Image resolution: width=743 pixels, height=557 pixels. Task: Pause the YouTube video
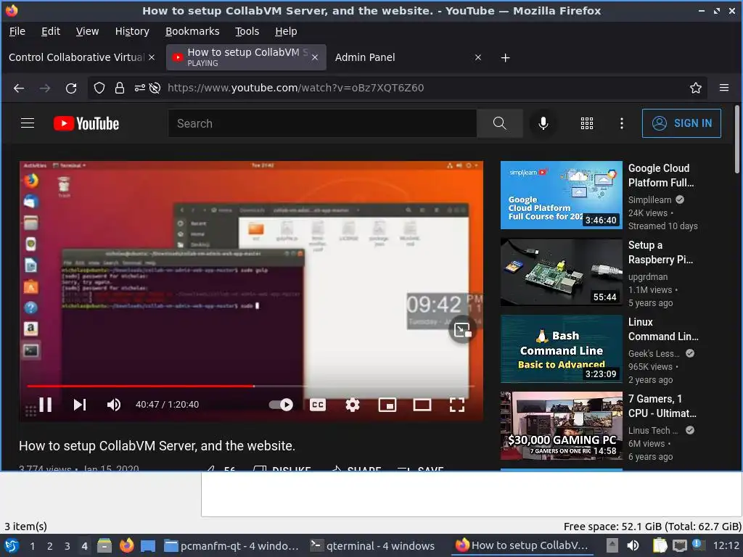tap(46, 405)
